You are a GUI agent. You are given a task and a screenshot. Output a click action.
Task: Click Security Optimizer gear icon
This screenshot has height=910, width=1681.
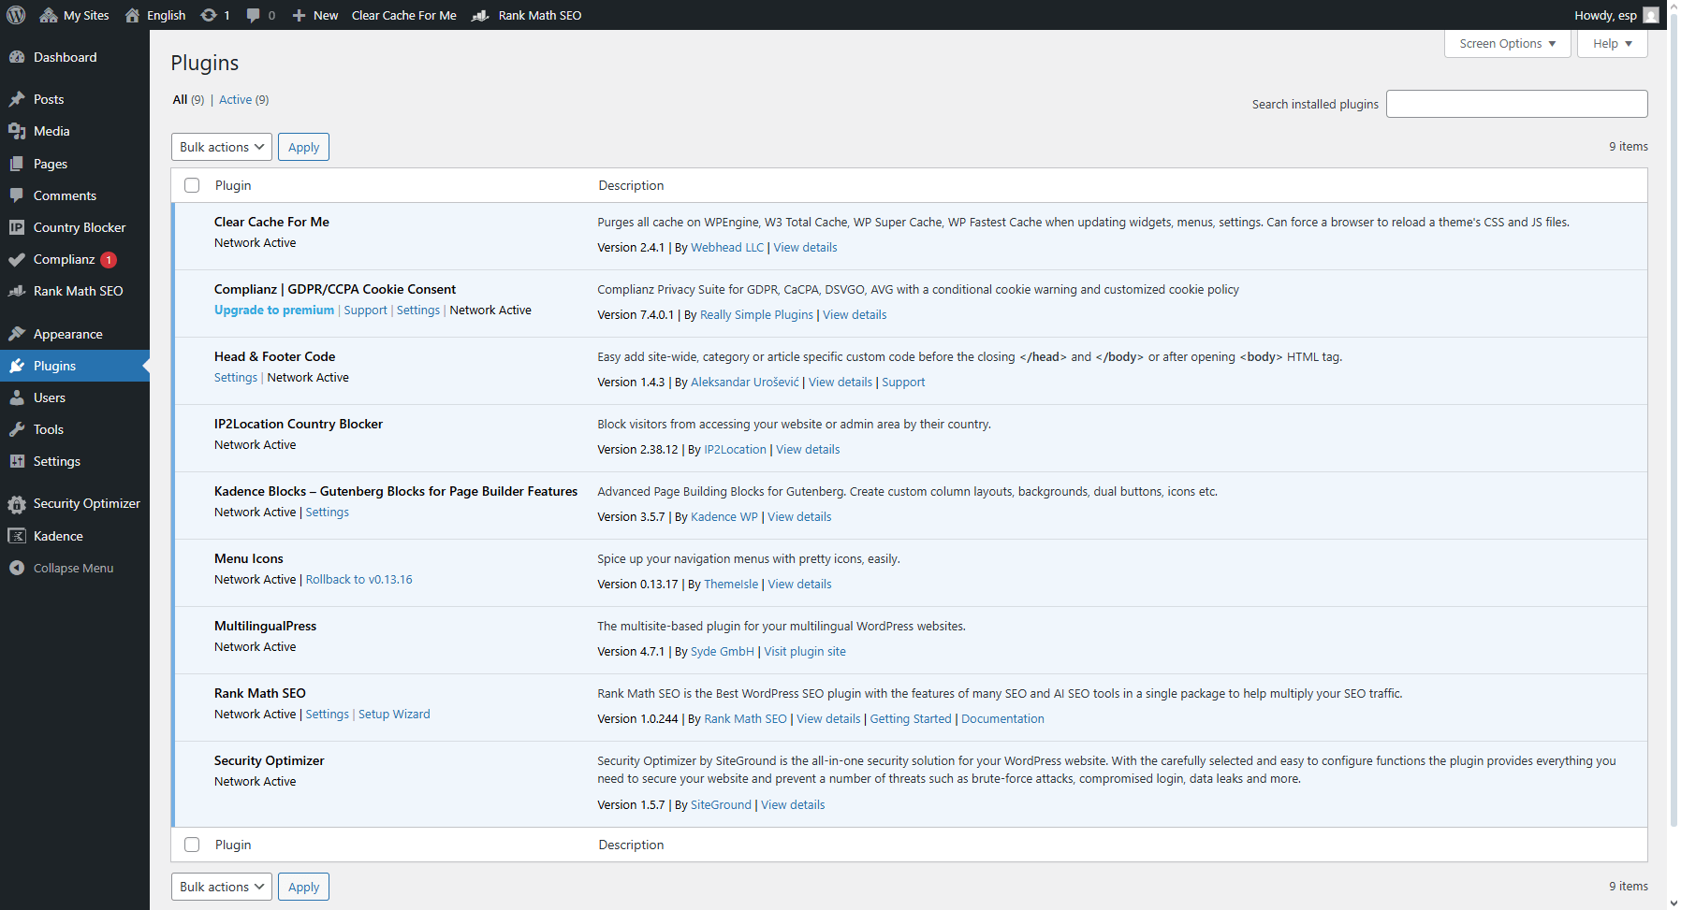click(17, 504)
